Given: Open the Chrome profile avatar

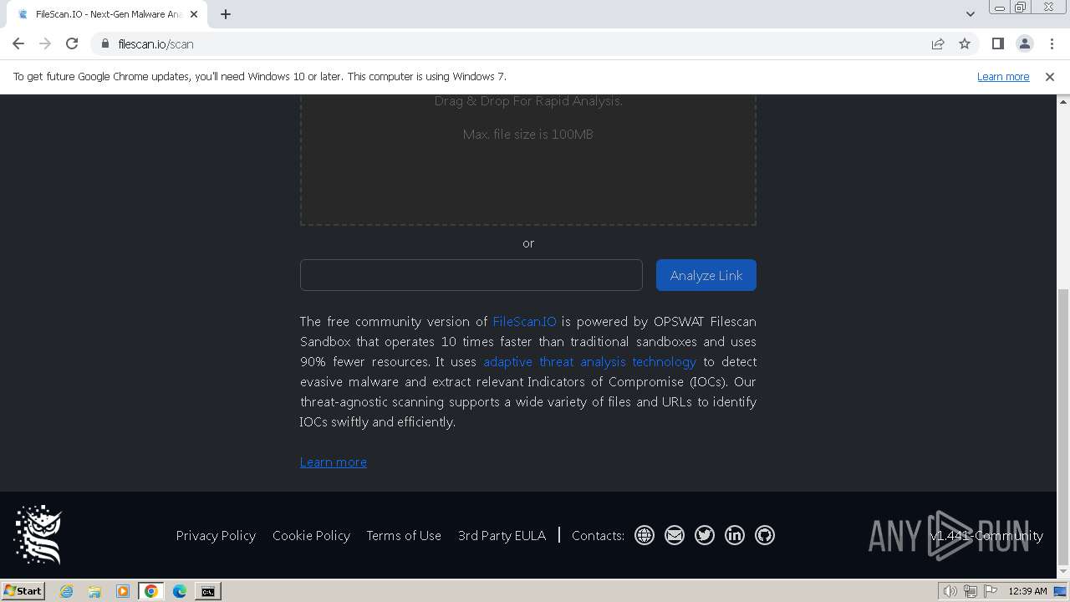Looking at the screenshot, I should (x=1024, y=43).
